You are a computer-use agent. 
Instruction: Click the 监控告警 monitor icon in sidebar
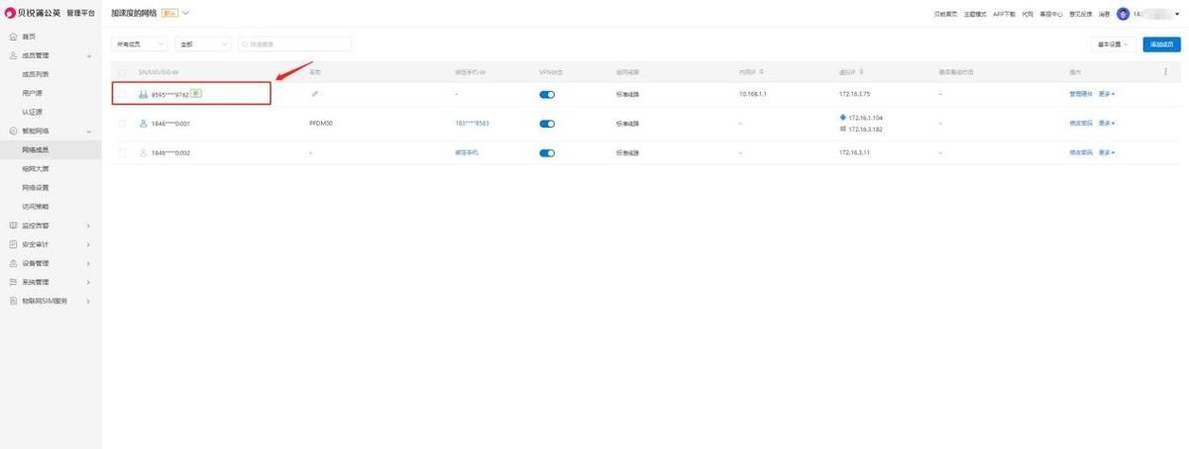13,225
